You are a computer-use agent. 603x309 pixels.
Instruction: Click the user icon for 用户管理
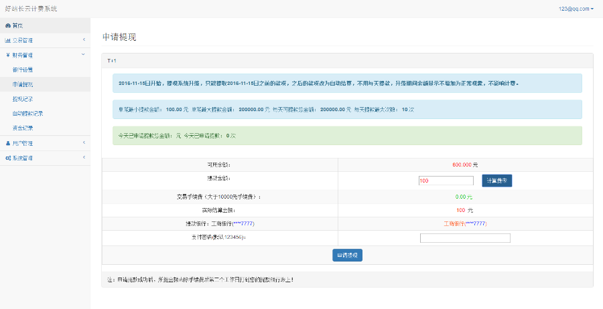8,143
